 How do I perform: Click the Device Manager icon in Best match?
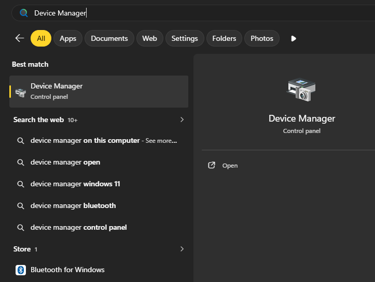click(21, 92)
